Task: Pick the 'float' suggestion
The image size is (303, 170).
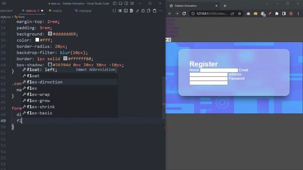Action: point(70,76)
